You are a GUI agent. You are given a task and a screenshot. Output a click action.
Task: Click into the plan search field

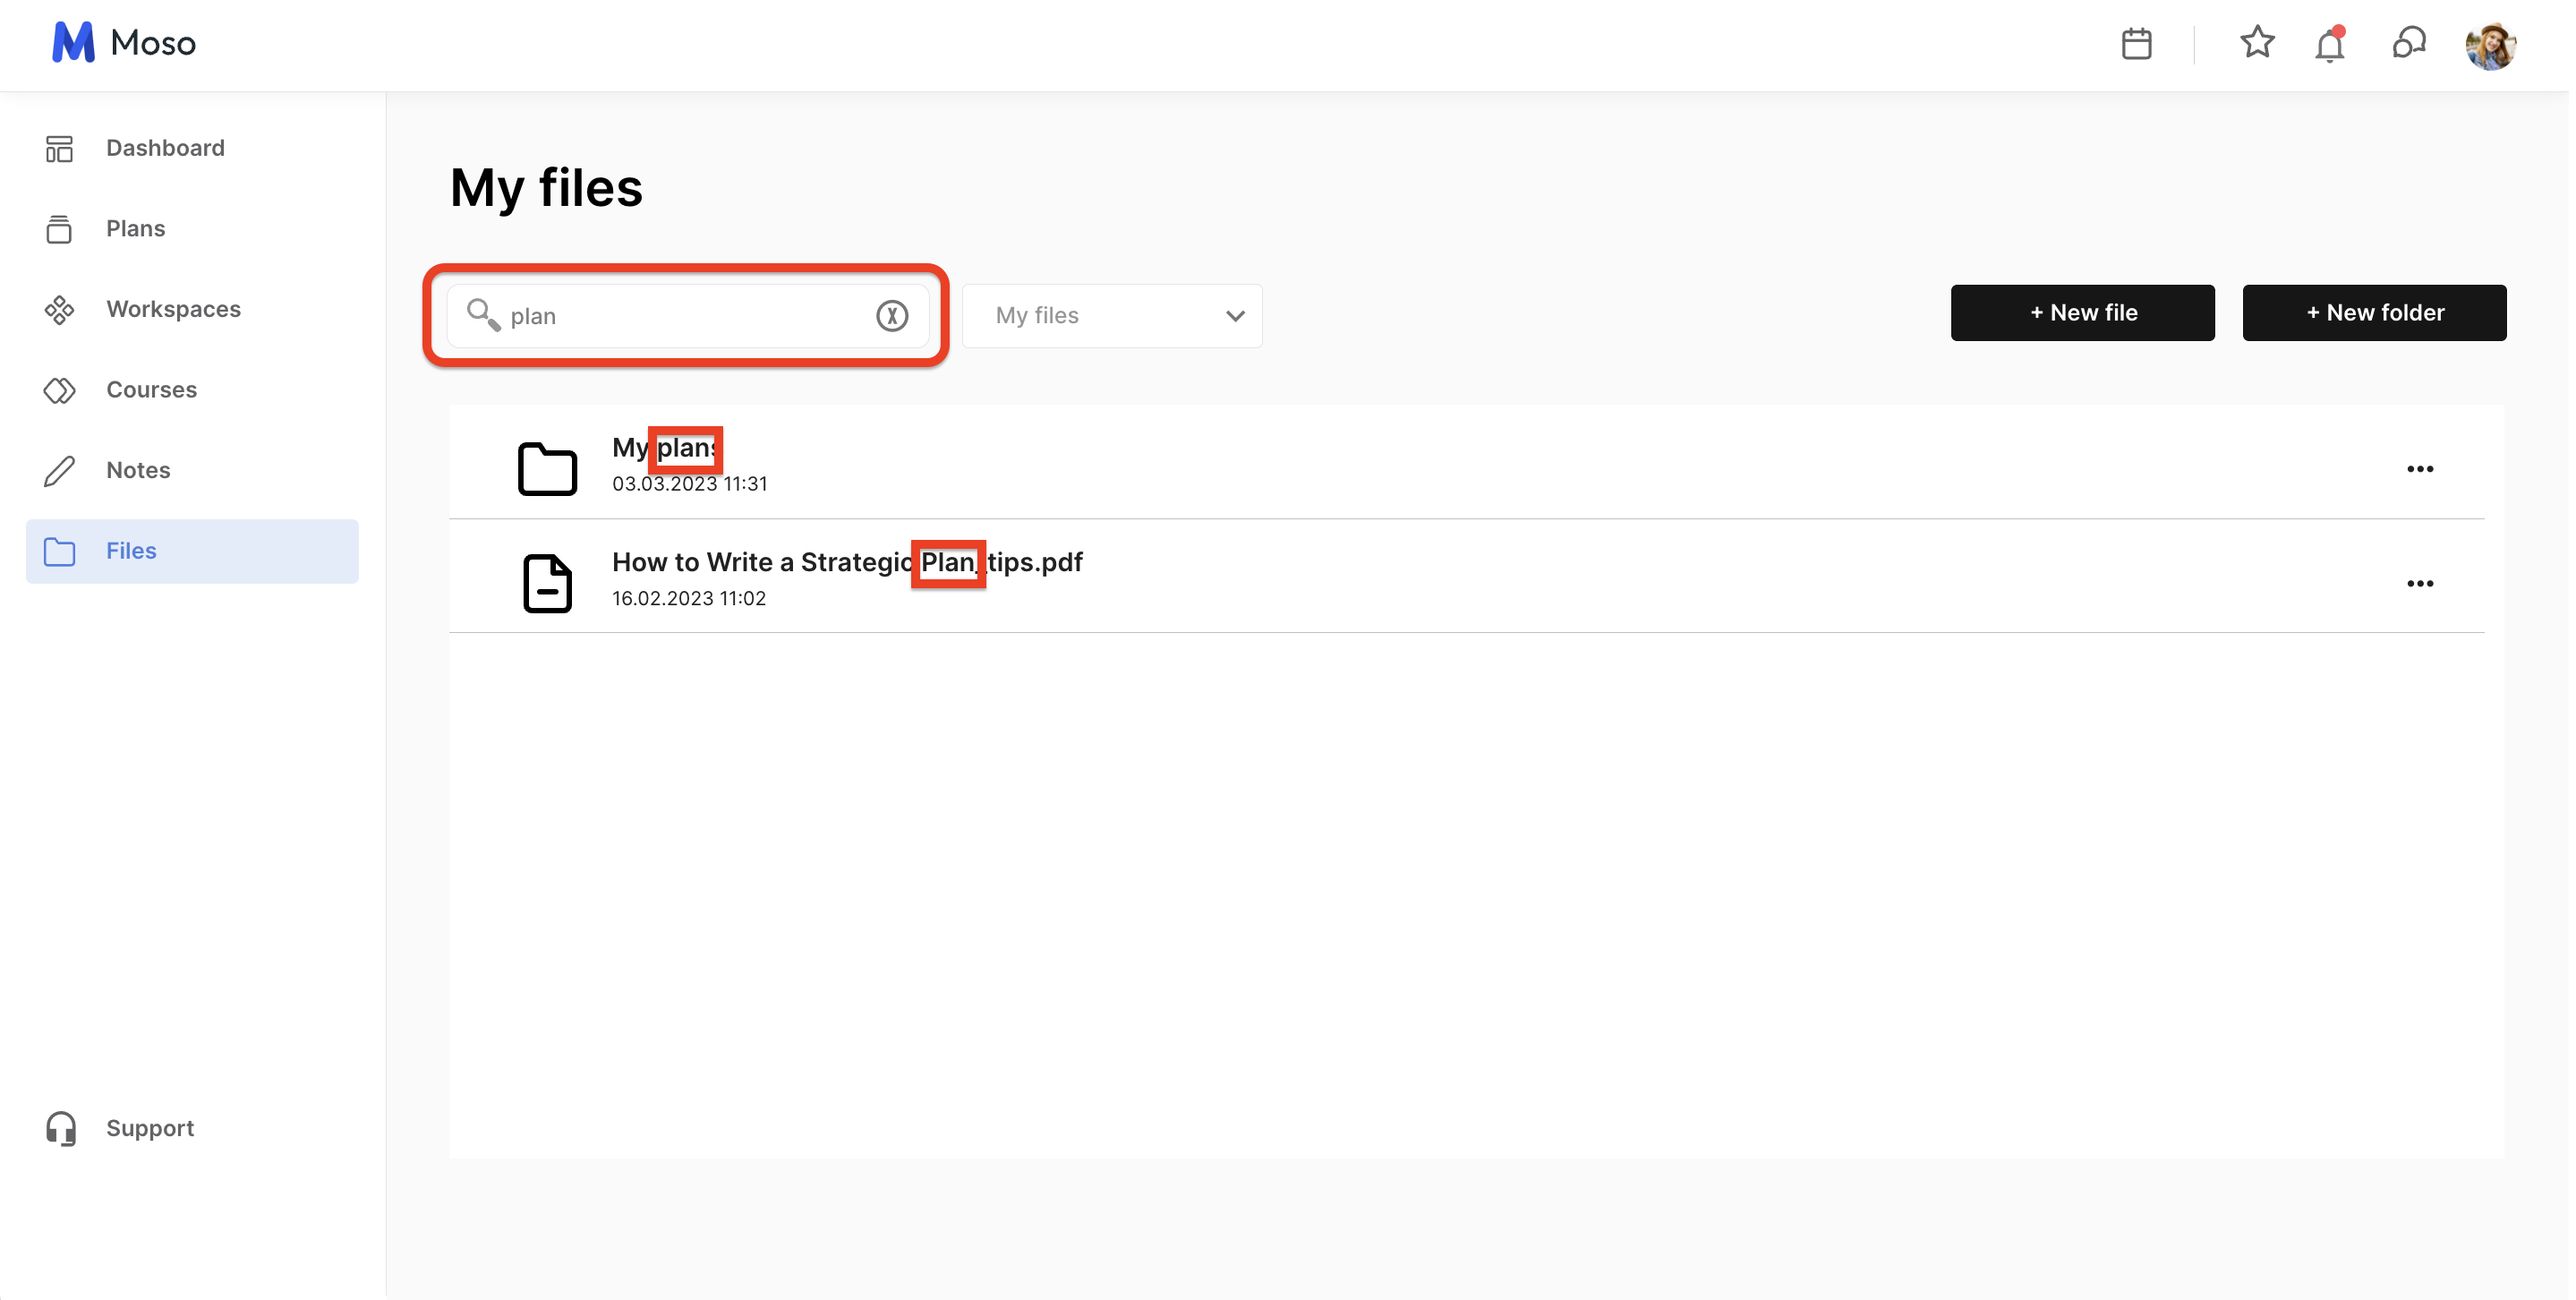coord(680,316)
